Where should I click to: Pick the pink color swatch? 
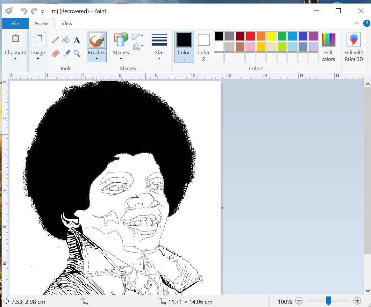(250, 47)
